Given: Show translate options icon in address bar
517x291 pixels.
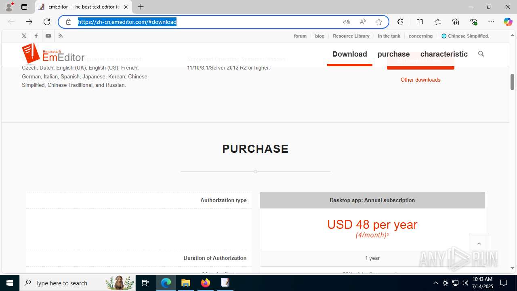Looking at the screenshot, I should [347, 22].
